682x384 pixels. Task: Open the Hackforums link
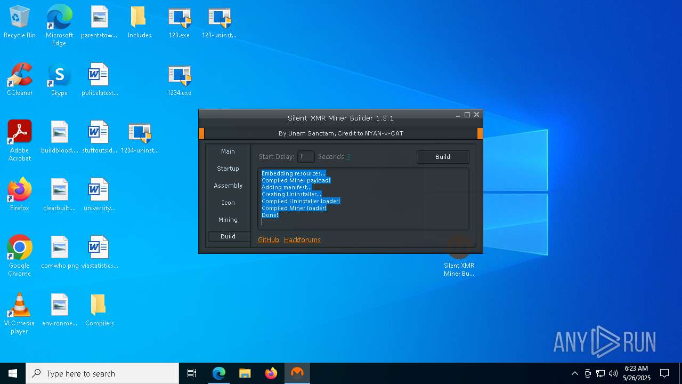pyautogui.click(x=302, y=240)
